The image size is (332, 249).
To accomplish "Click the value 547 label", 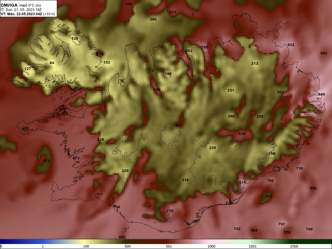I will tap(179, 125).
